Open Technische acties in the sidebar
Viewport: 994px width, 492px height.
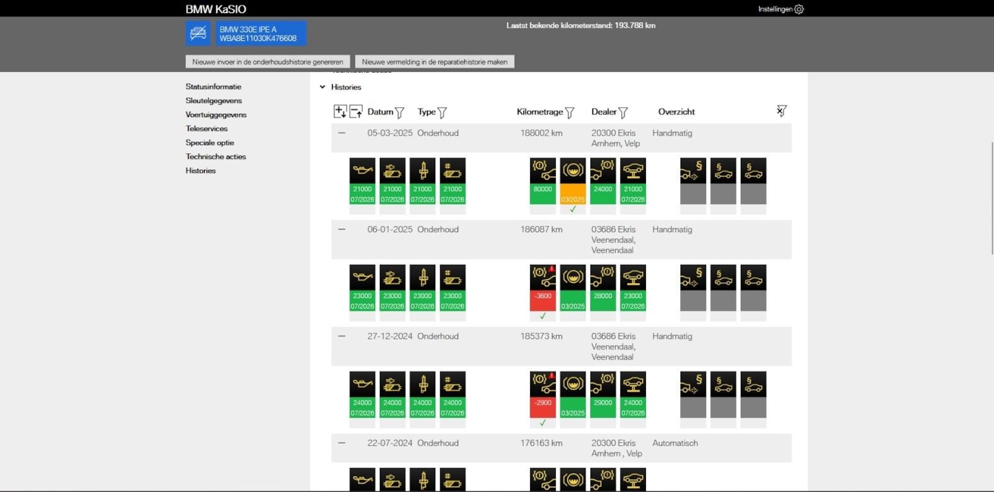pyautogui.click(x=216, y=157)
